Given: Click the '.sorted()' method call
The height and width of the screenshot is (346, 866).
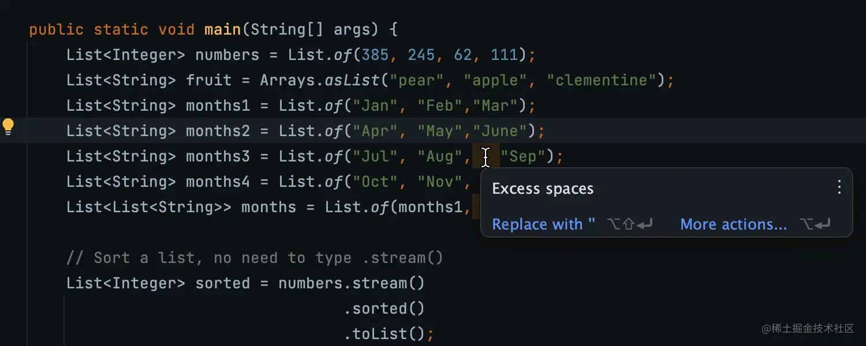Looking at the screenshot, I should [385, 309].
